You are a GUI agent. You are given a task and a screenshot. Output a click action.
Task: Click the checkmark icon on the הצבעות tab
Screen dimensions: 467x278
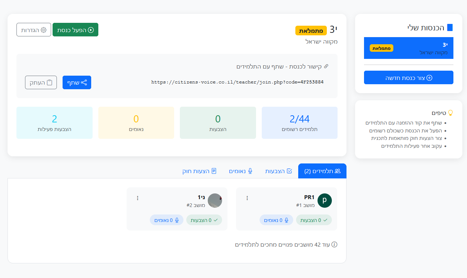[290, 171]
